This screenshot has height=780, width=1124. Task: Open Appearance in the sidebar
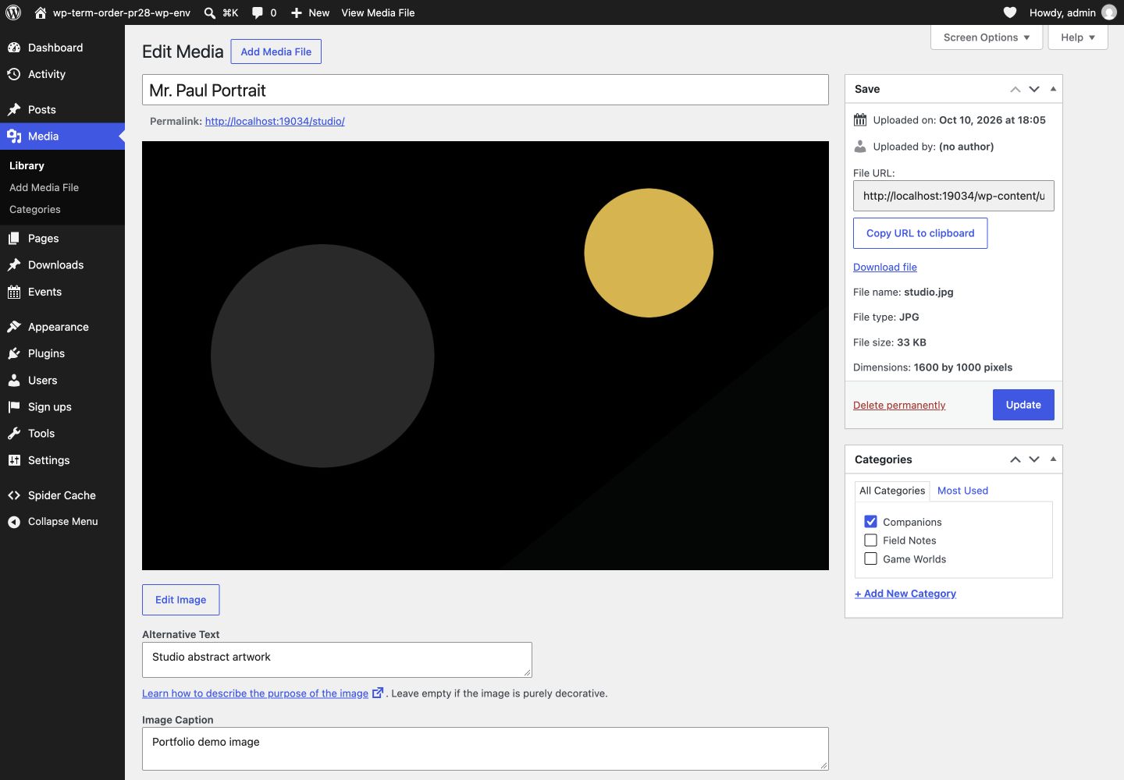point(62,327)
